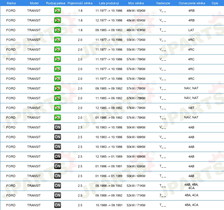Click the Nadwozie column header
The height and width of the screenshot is (210, 224).
pos(163,3)
